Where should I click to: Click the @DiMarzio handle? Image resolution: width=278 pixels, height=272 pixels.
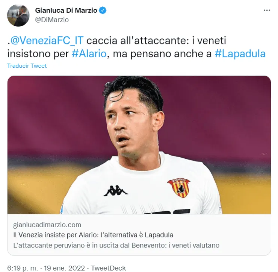point(52,20)
